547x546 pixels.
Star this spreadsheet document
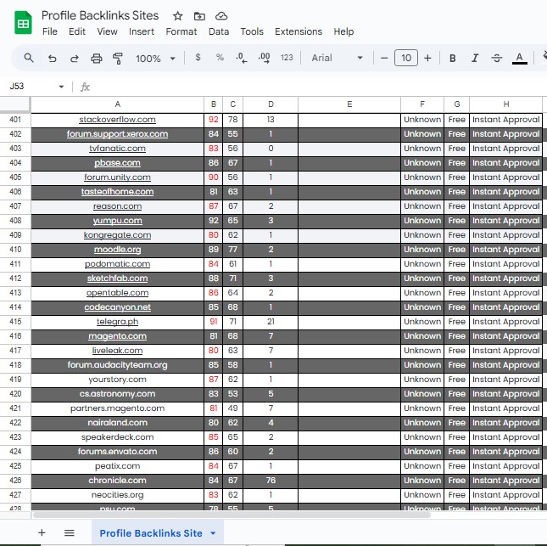pyautogui.click(x=177, y=16)
